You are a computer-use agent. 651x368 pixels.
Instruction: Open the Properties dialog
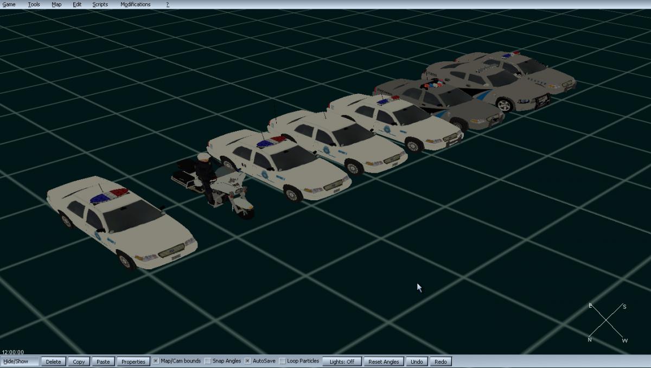[x=133, y=361]
